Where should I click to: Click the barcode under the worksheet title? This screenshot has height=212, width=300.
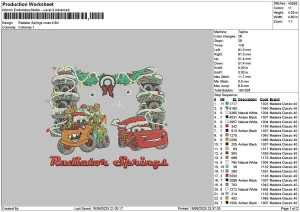(53, 16)
